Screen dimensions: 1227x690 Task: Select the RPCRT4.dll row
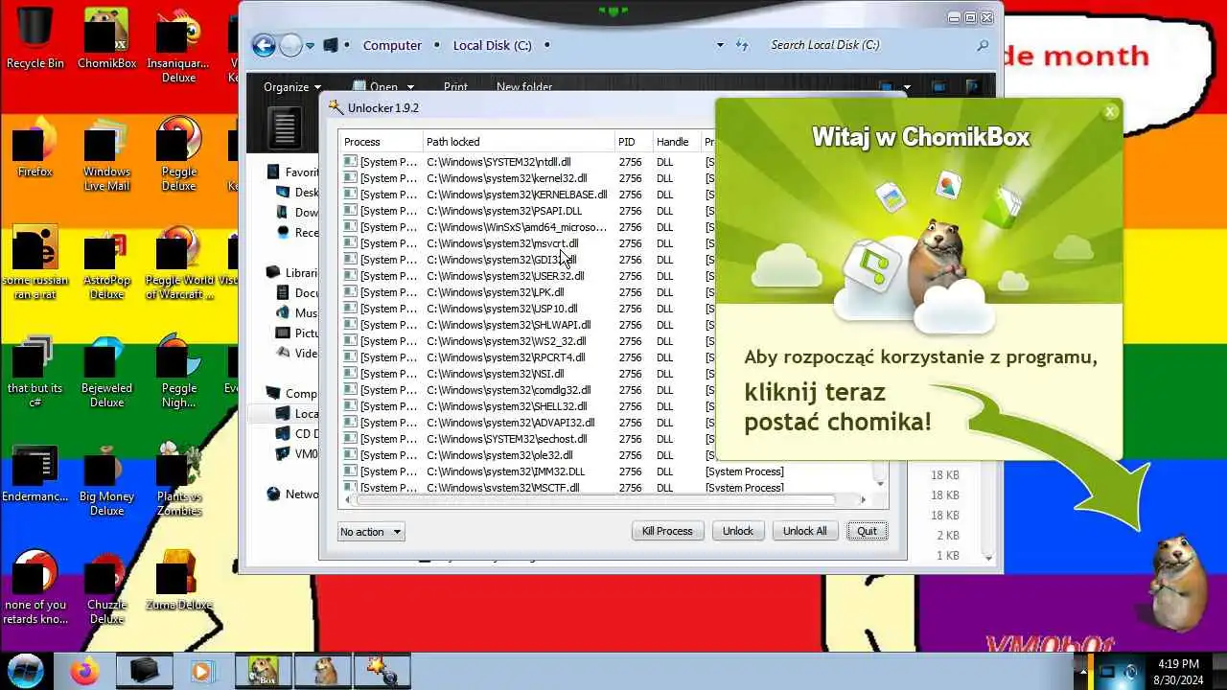[x=525, y=357]
